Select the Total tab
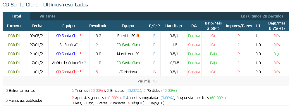 16,16
